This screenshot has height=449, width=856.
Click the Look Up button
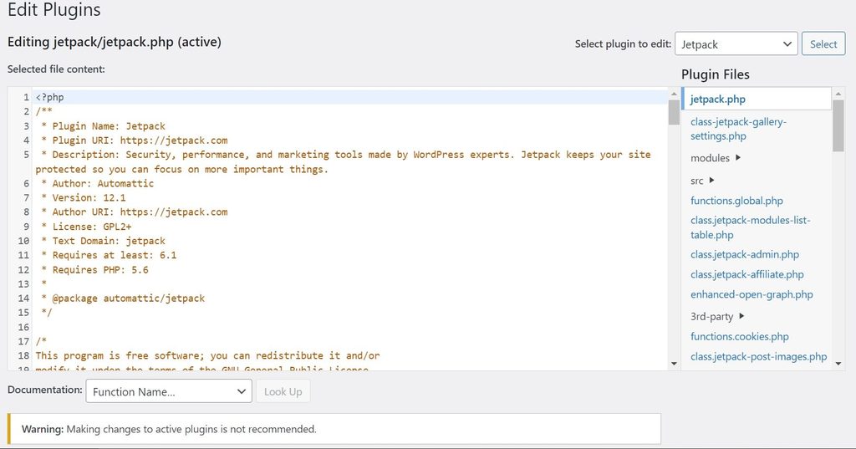click(283, 391)
